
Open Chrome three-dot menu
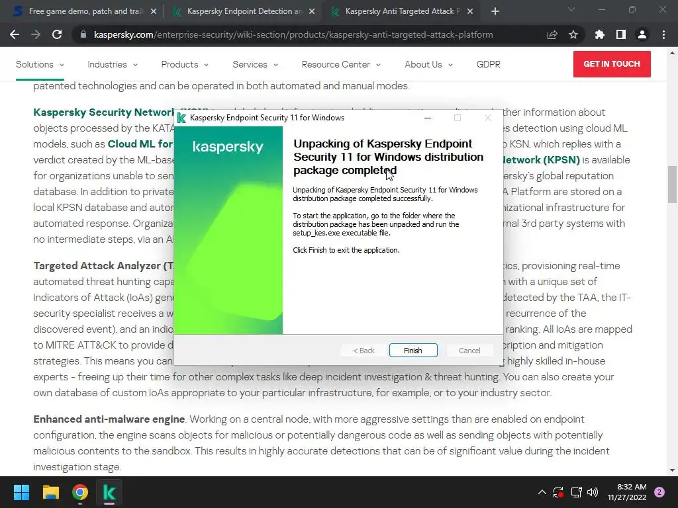pos(663,34)
